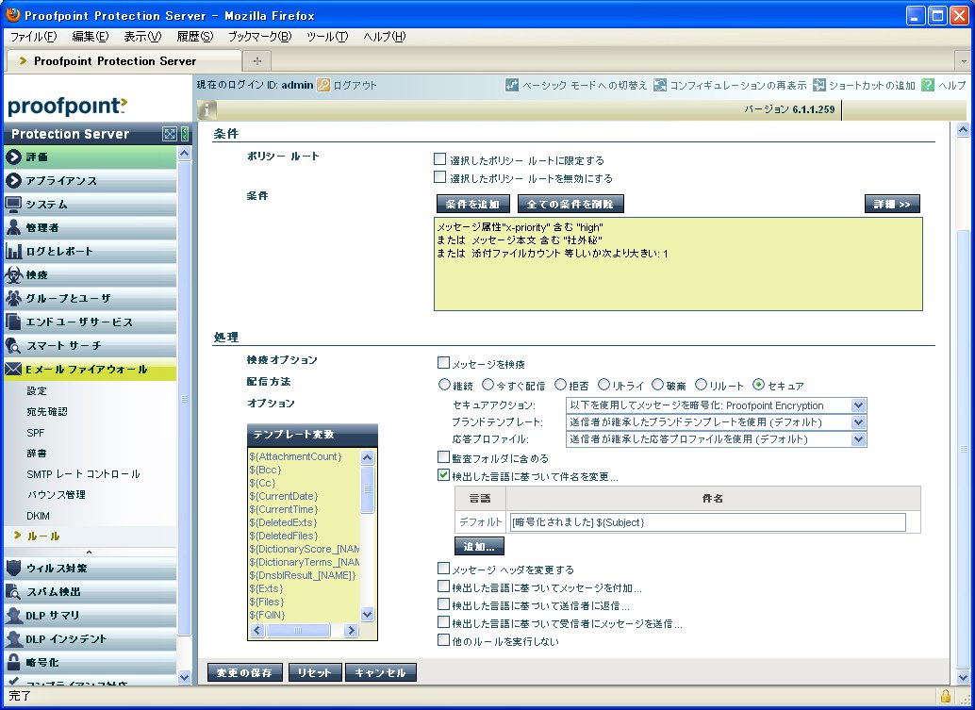Click template variables horizontal scrollbar thumb
This screenshot has height=710, width=975.
coord(299,631)
